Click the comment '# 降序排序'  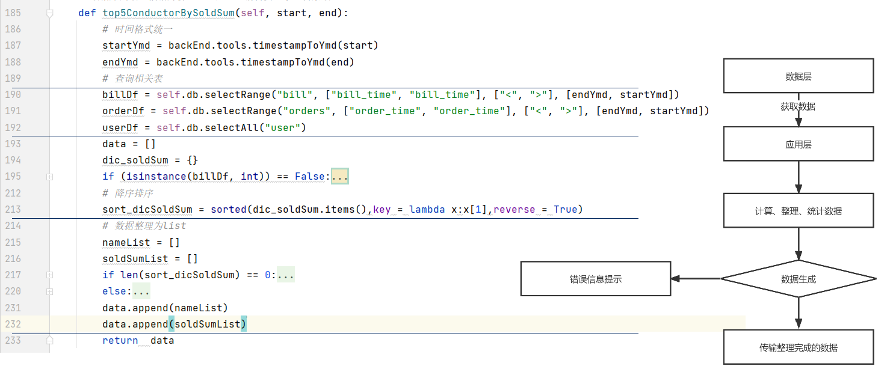(x=128, y=194)
